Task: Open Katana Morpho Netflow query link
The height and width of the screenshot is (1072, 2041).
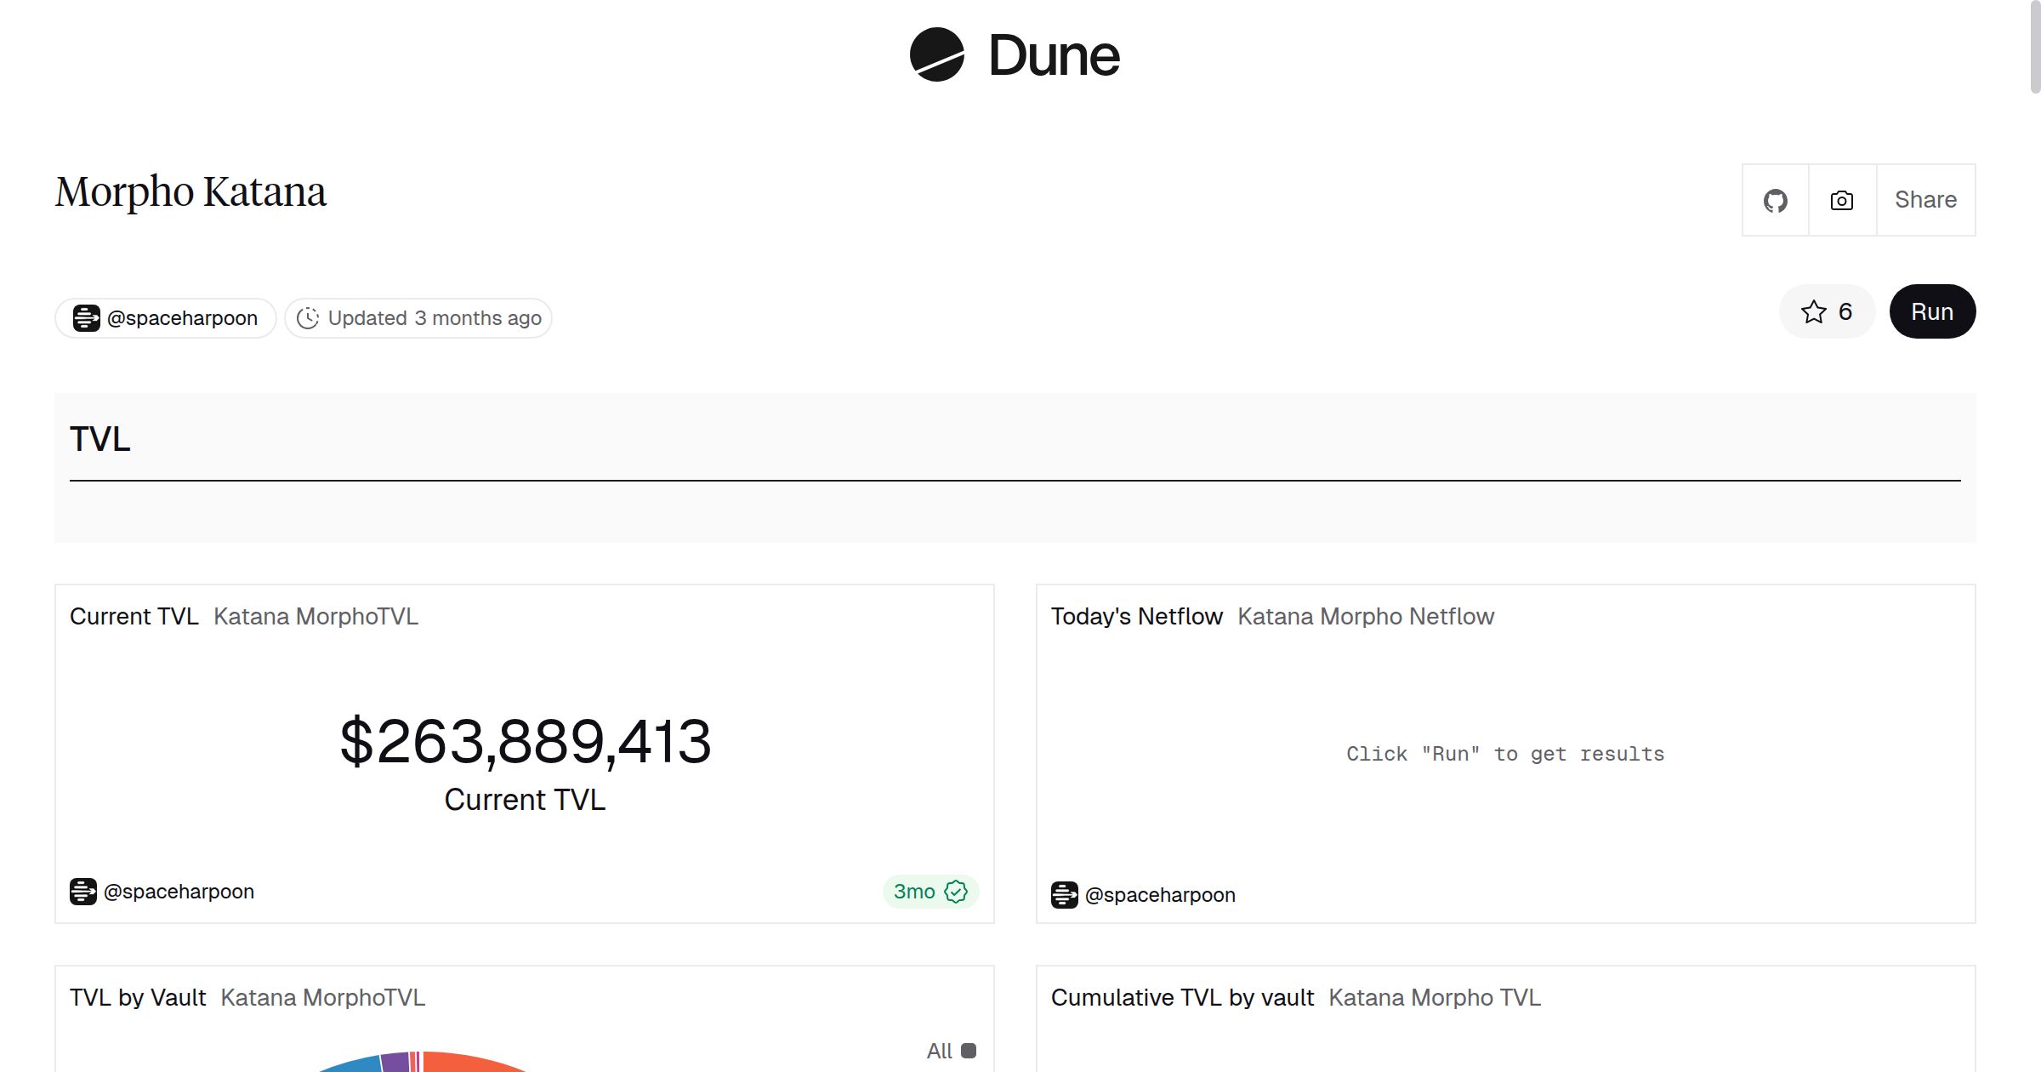Action: pyautogui.click(x=1365, y=617)
